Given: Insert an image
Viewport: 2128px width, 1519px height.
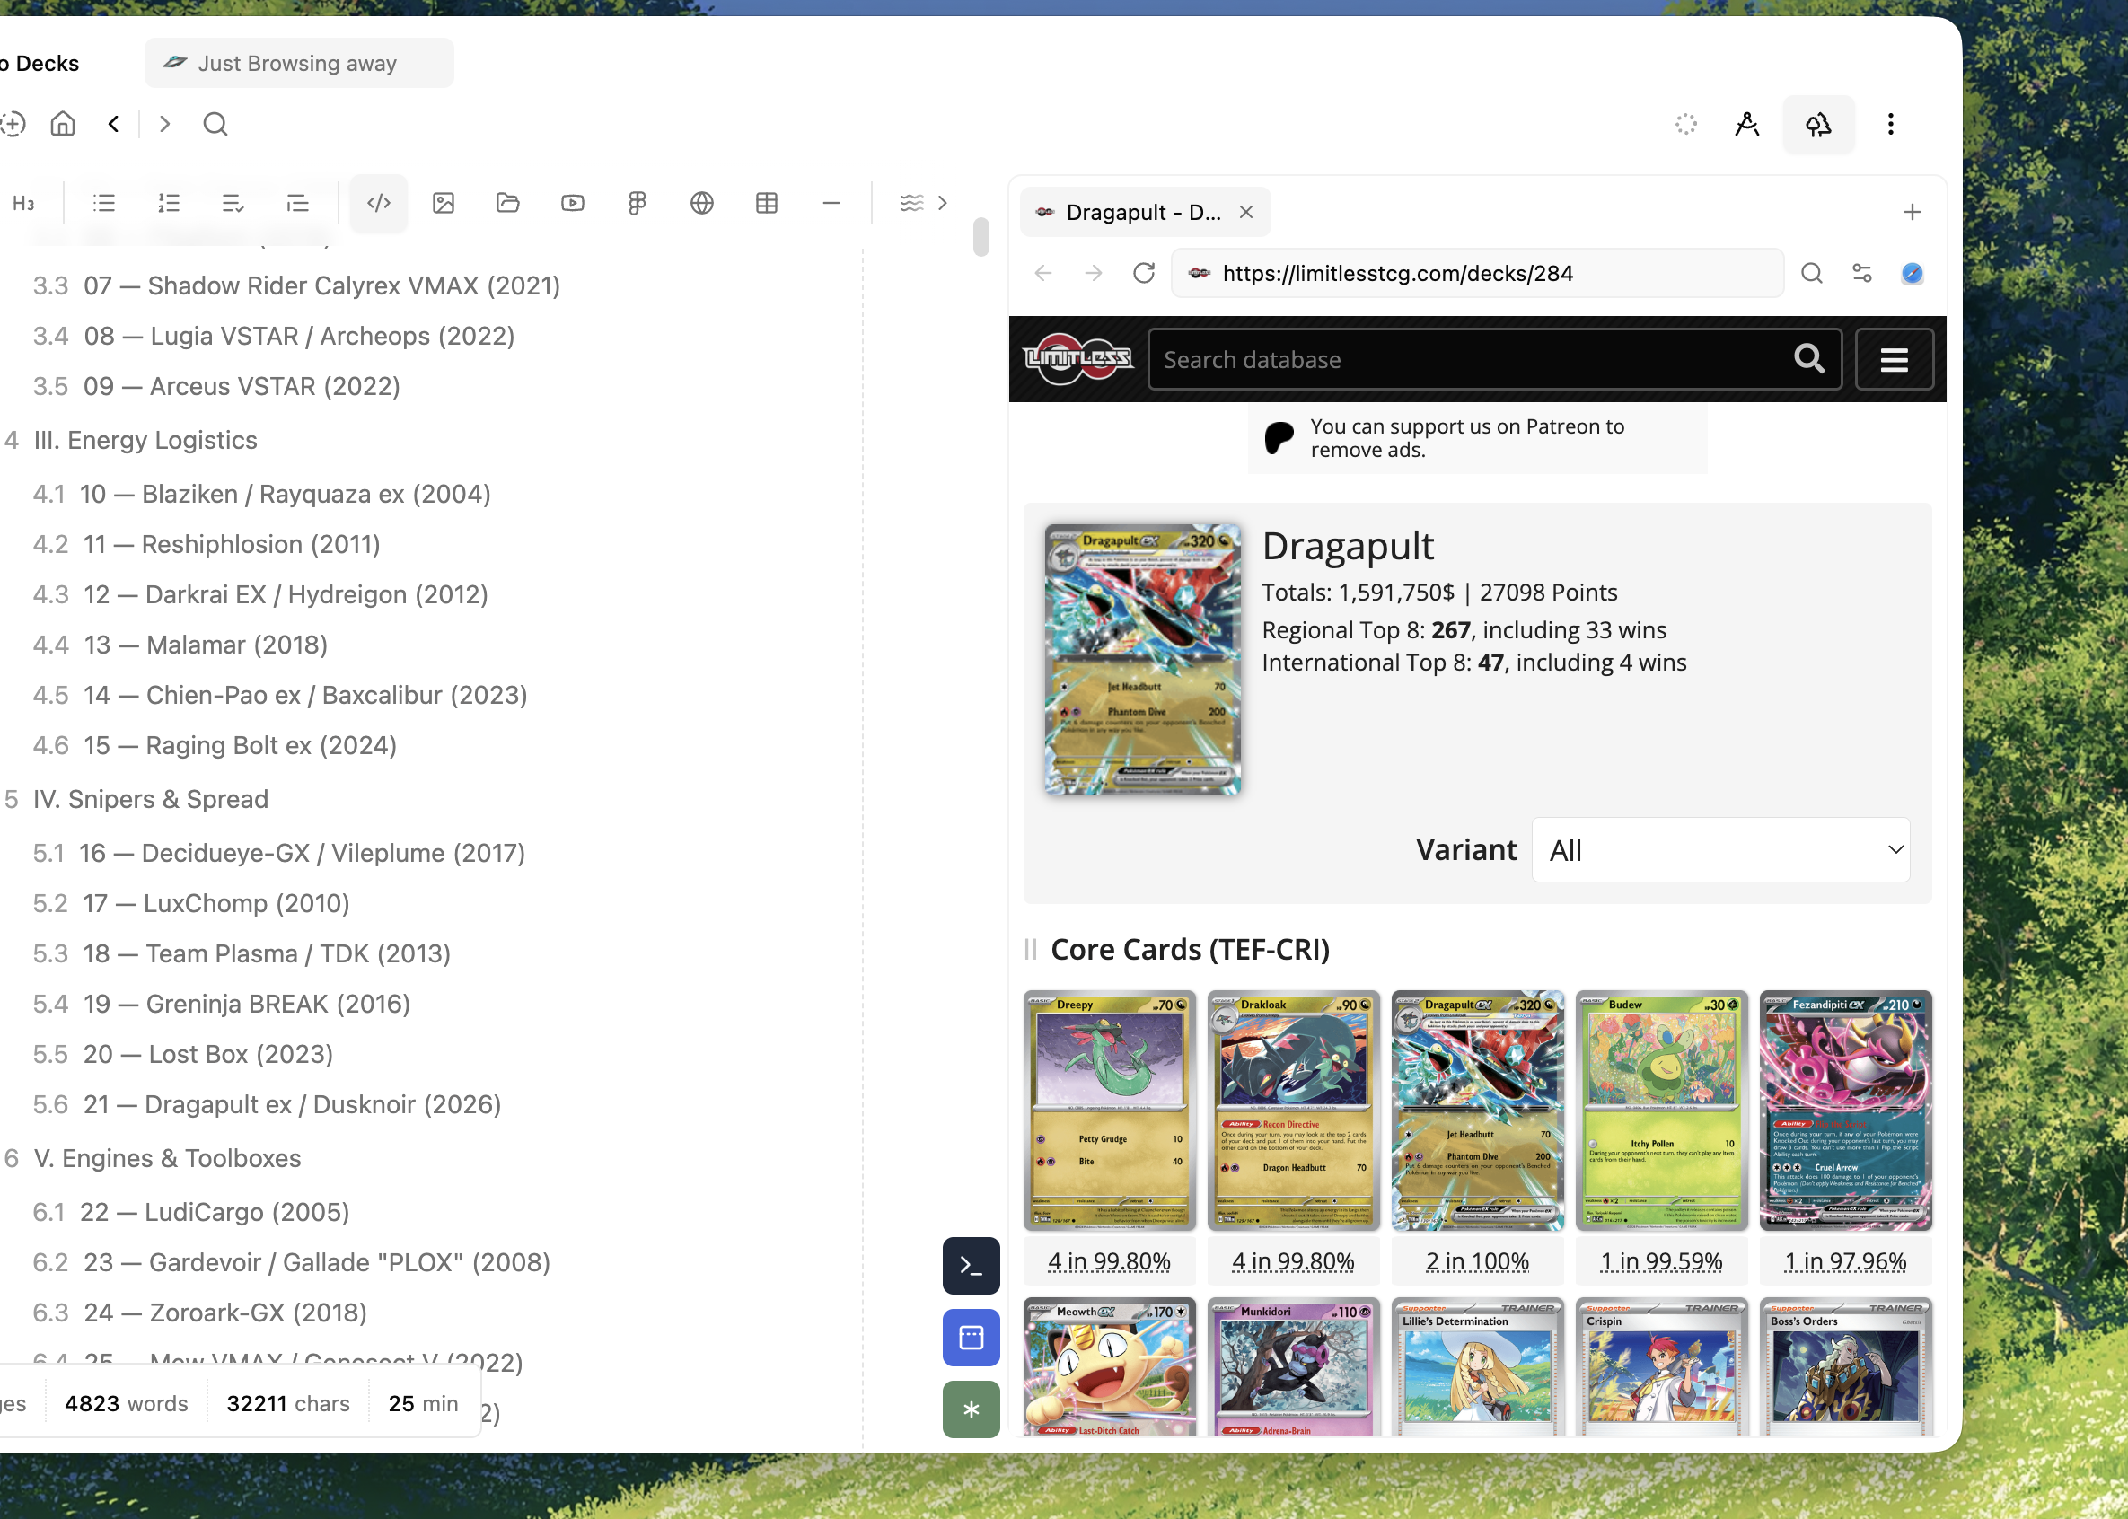Looking at the screenshot, I should 444,203.
